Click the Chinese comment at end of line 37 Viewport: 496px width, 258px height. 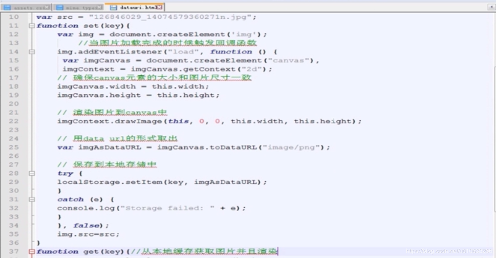click(x=204, y=252)
